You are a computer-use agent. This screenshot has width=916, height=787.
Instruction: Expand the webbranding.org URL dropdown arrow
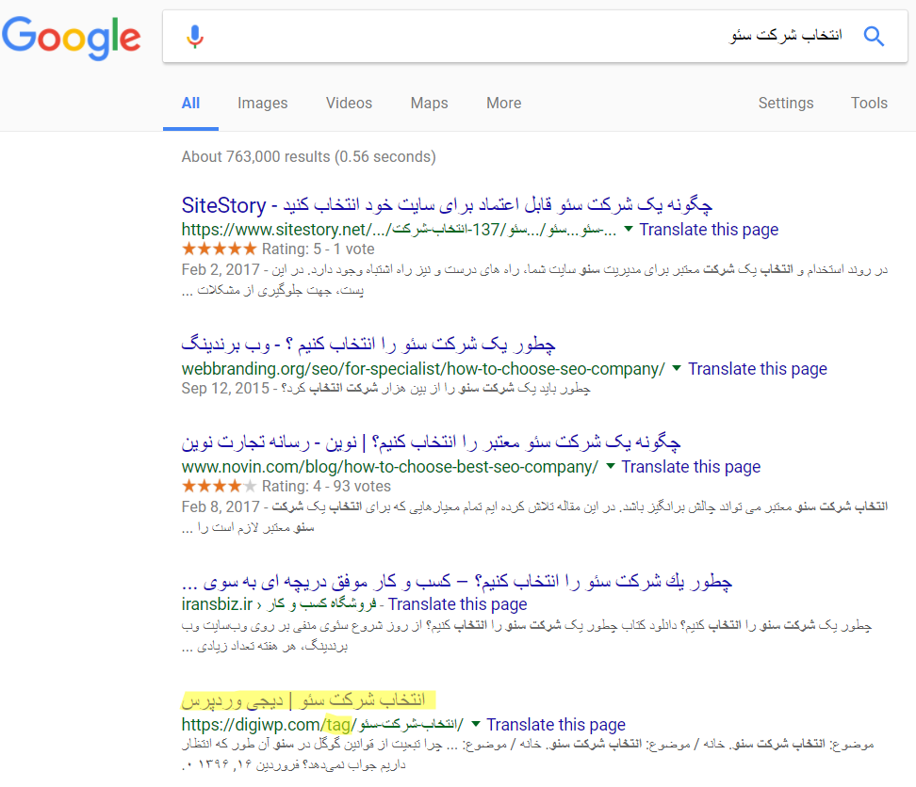(677, 368)
